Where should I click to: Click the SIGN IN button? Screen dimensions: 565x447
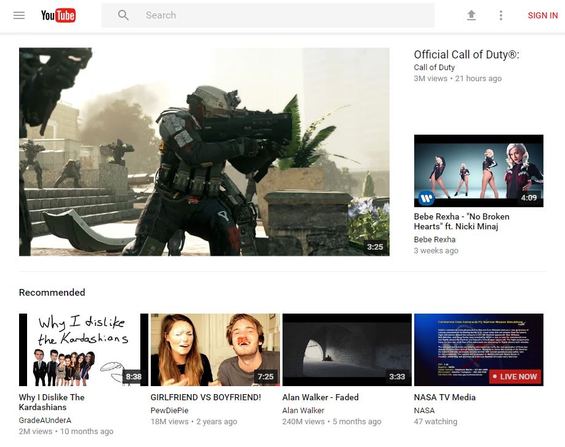(x=543, y=15)
